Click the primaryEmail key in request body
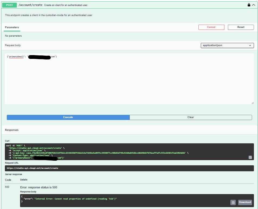The image size is (258, 209). point(16,57)
